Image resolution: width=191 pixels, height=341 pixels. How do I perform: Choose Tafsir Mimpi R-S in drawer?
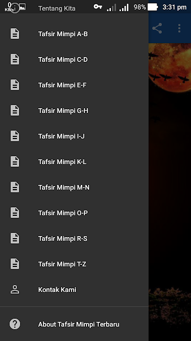(74, 239)
